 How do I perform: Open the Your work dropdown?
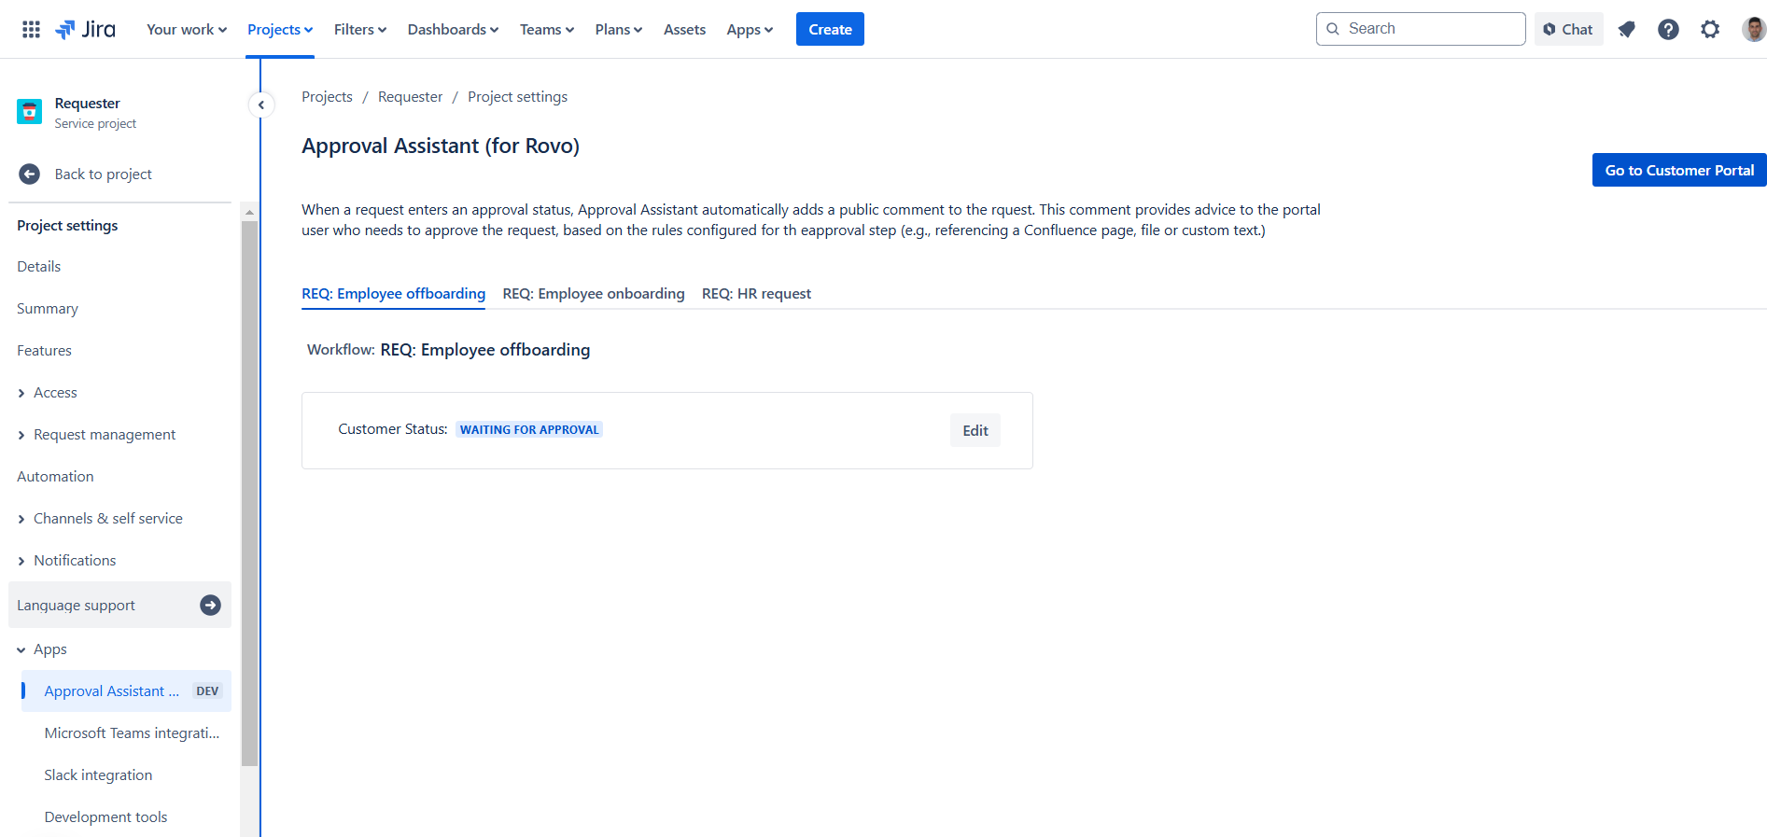[x=187, y=29]
